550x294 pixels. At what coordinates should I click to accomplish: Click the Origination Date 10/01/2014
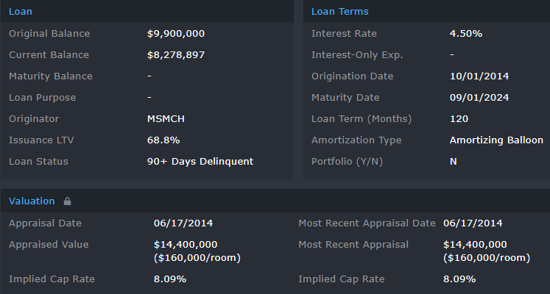(x=479, y=76)
